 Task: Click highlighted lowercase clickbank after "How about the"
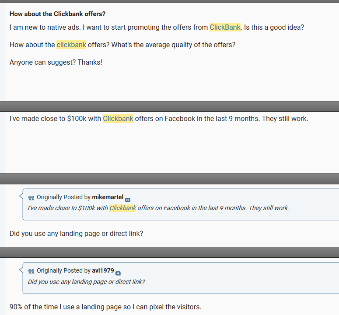pos(71,45)
